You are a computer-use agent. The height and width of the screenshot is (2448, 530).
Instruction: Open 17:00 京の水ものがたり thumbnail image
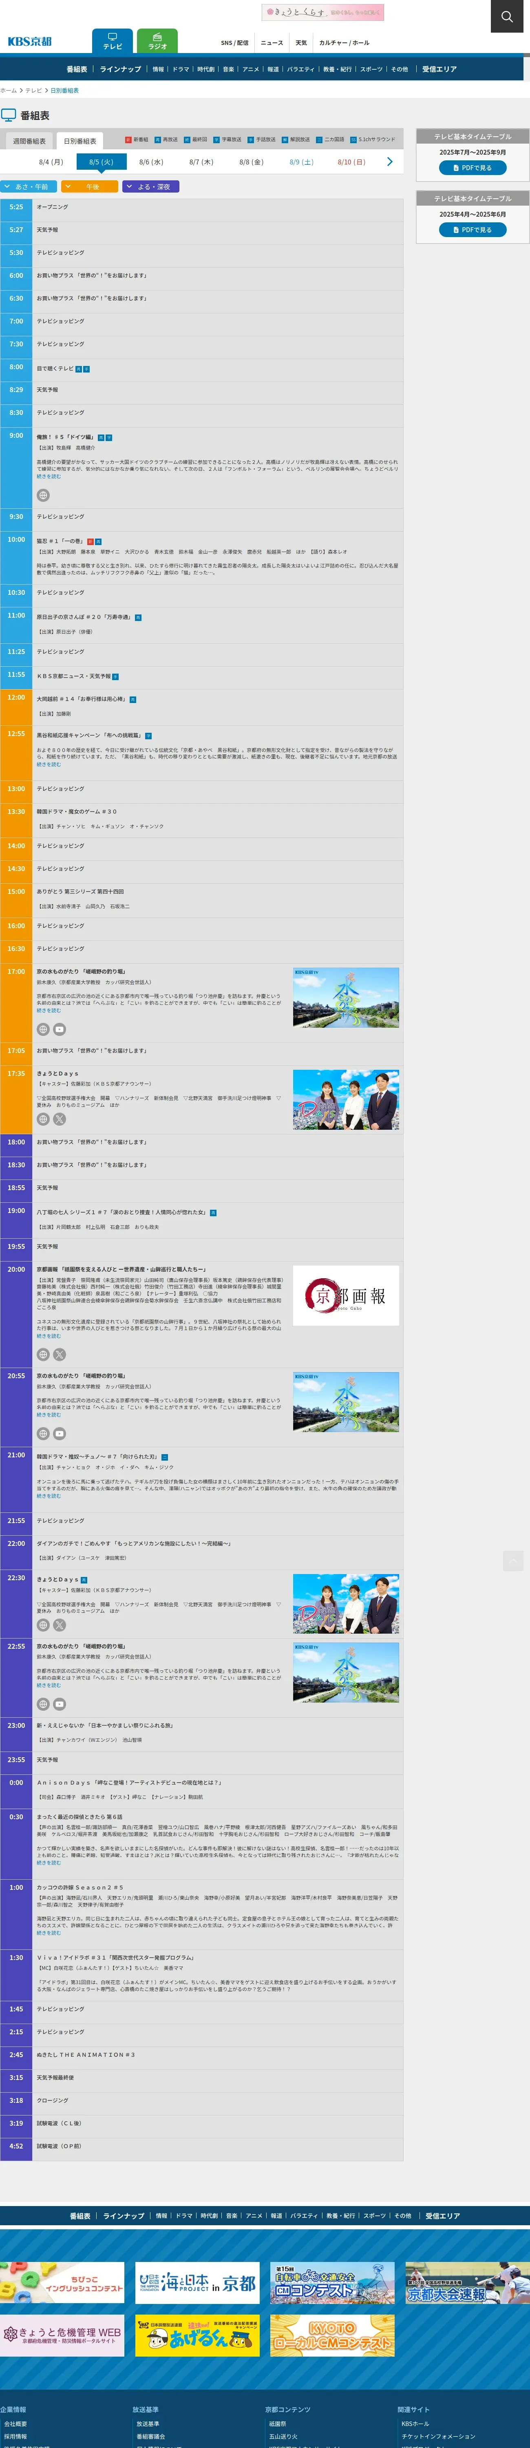[x=346, y=998]
